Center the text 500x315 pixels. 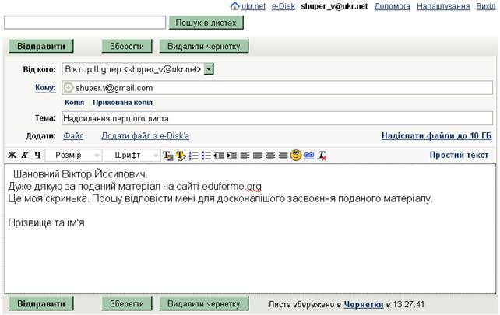[270, 156]
